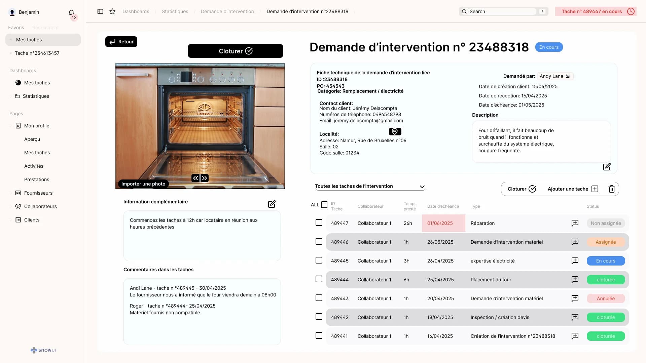This screenshot has height=363, width=646.
Task: Edit the Description with pencil icon
Action: (607, 167)
